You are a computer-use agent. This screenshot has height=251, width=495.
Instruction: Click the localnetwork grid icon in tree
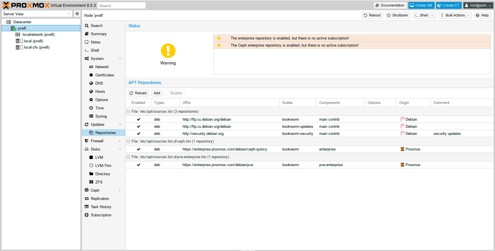pyautogui.click(x=18, y=35)
